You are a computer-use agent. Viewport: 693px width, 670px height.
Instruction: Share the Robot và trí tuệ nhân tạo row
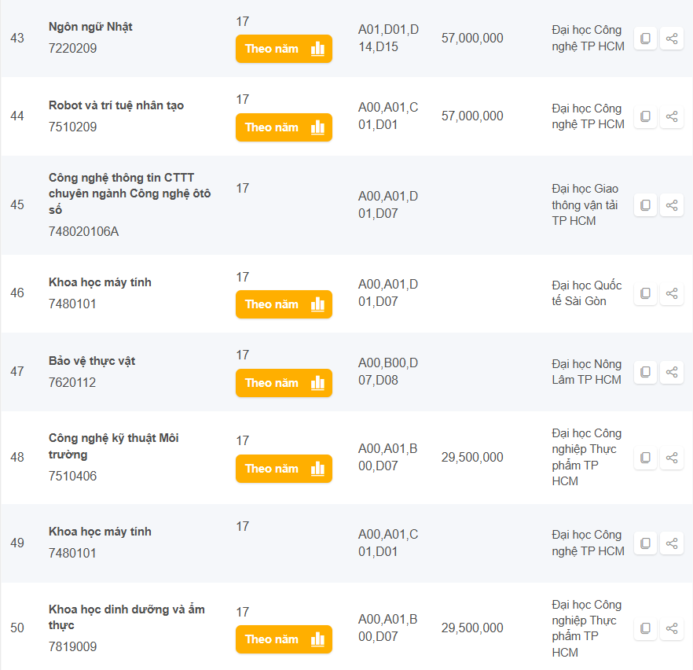coord(672,116)
